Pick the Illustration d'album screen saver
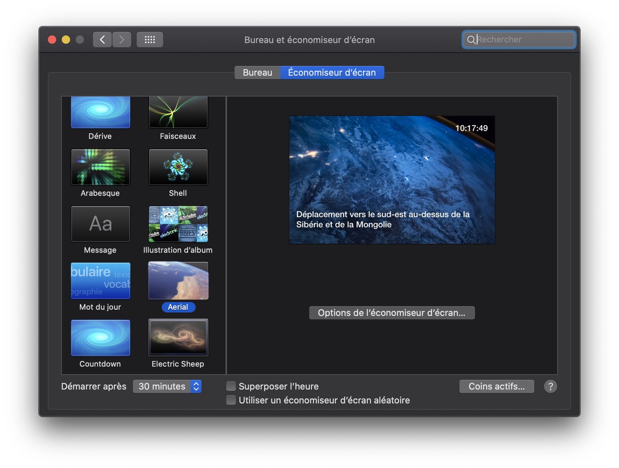The width and height of the screenshot is (619, 468). click(178, 224)
